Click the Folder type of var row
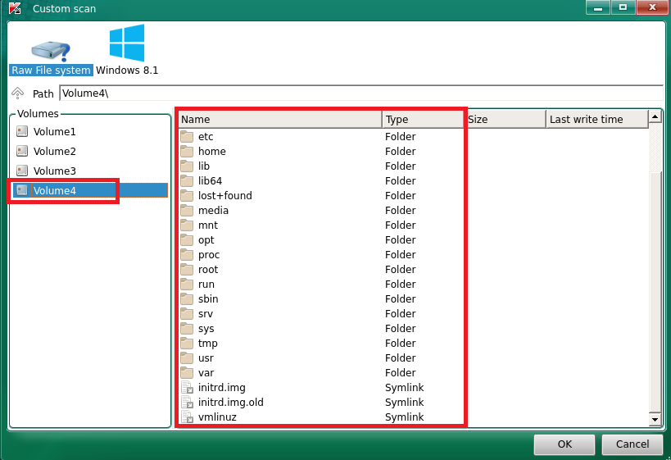 401,372
